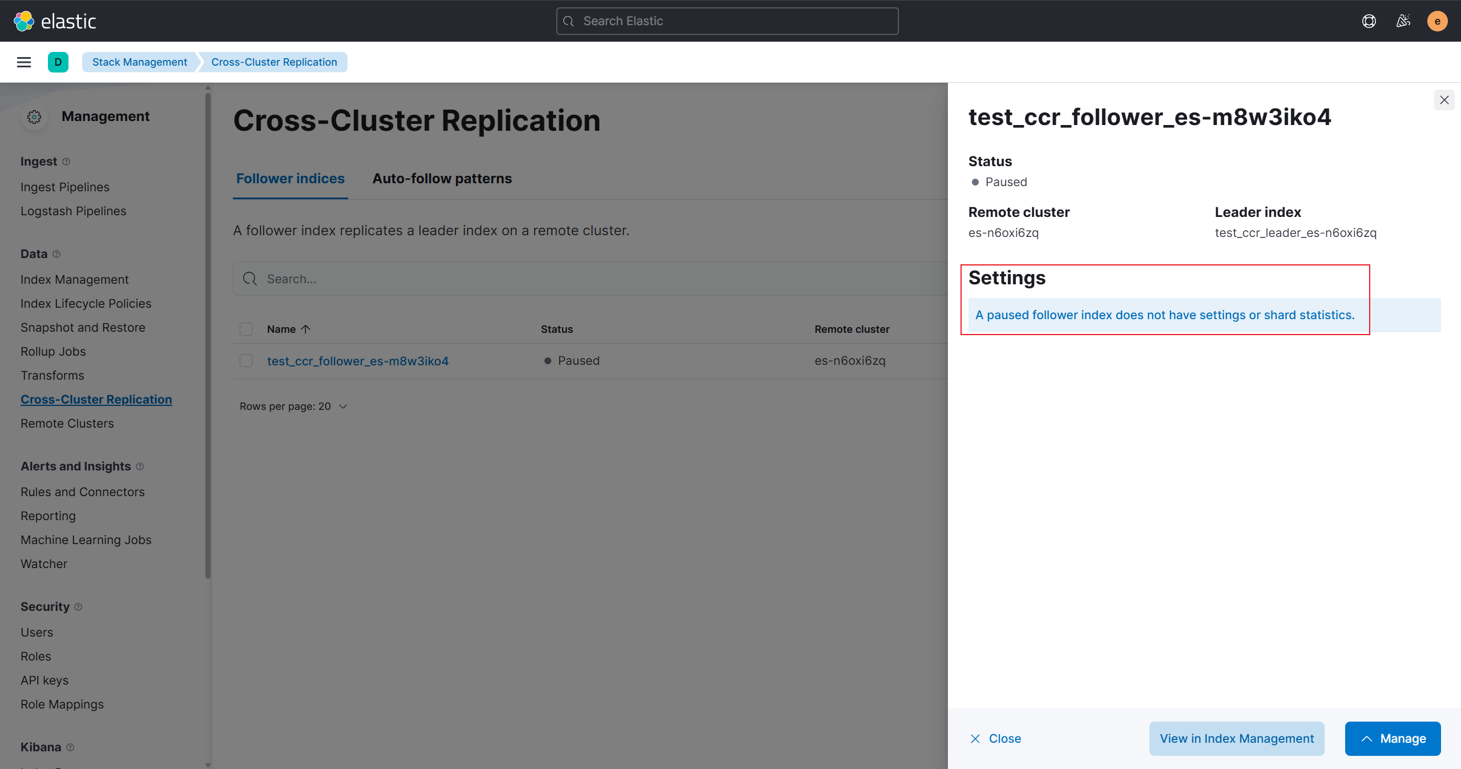Screen dimensions: 1461x769
Task: Toggle the select-all rows checkbox
Action: (x=246, y=329)
